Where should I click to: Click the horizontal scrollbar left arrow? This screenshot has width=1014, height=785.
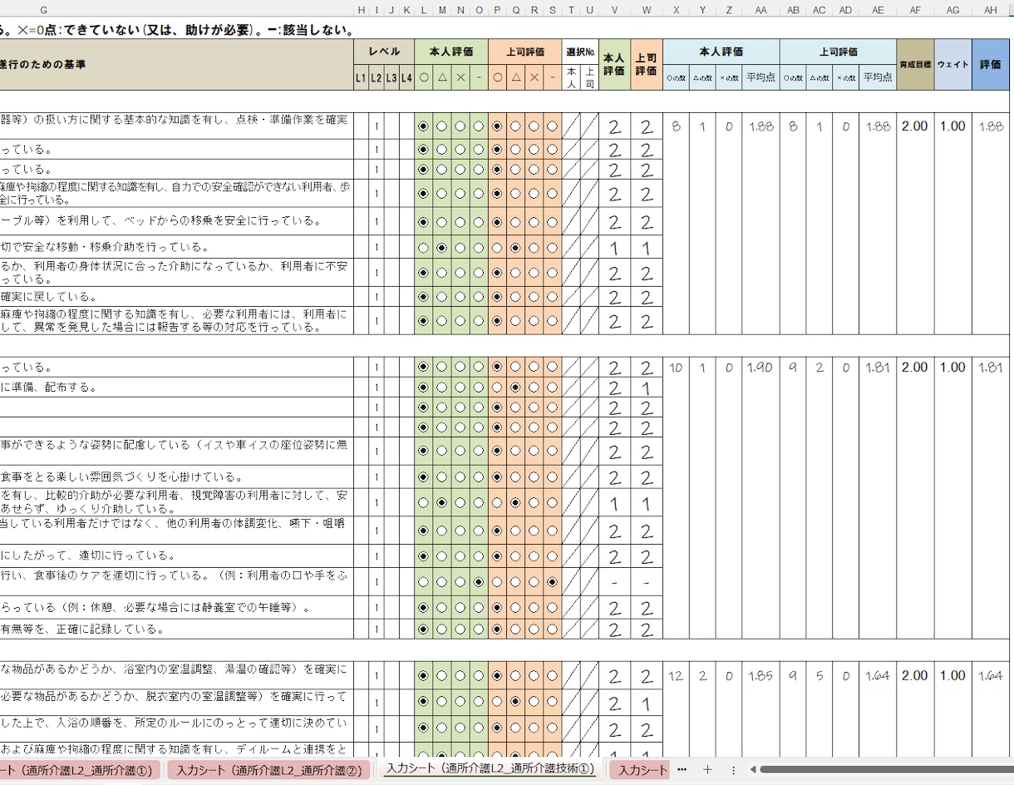point(752,770)
